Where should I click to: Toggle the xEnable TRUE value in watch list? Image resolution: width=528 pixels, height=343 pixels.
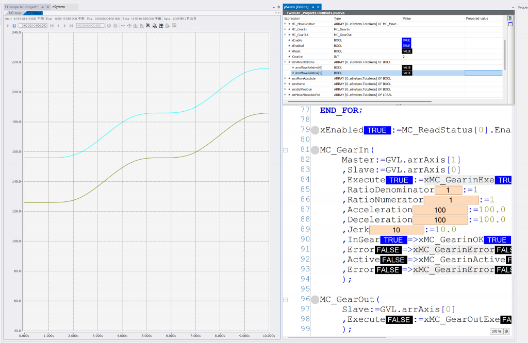click(406, 40)
